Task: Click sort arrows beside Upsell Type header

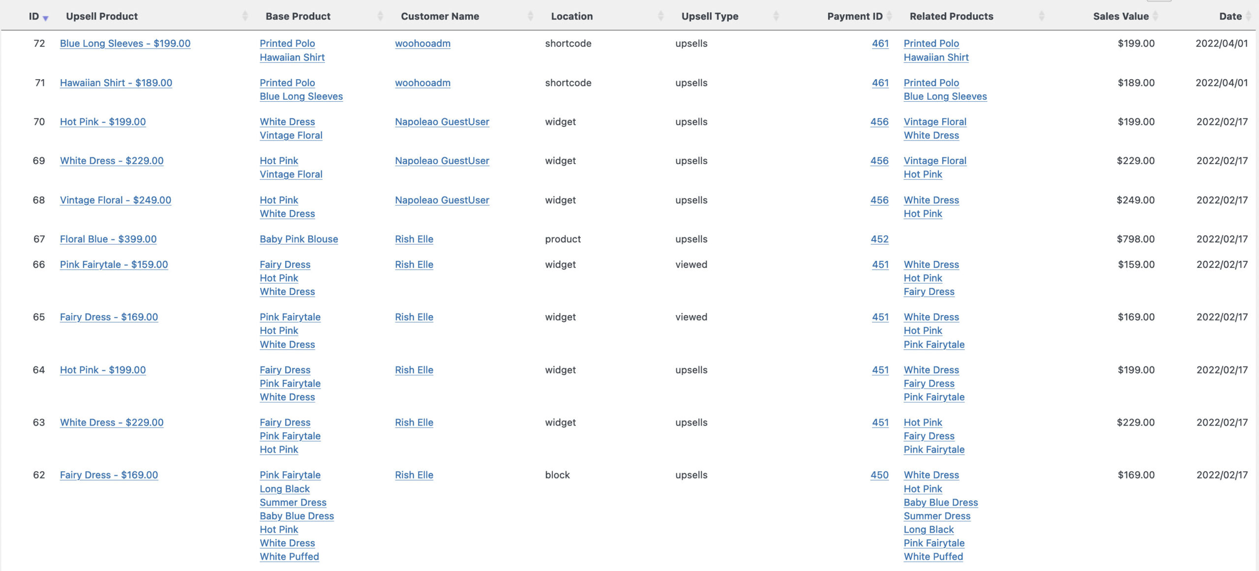Action: tap(776, 16)
